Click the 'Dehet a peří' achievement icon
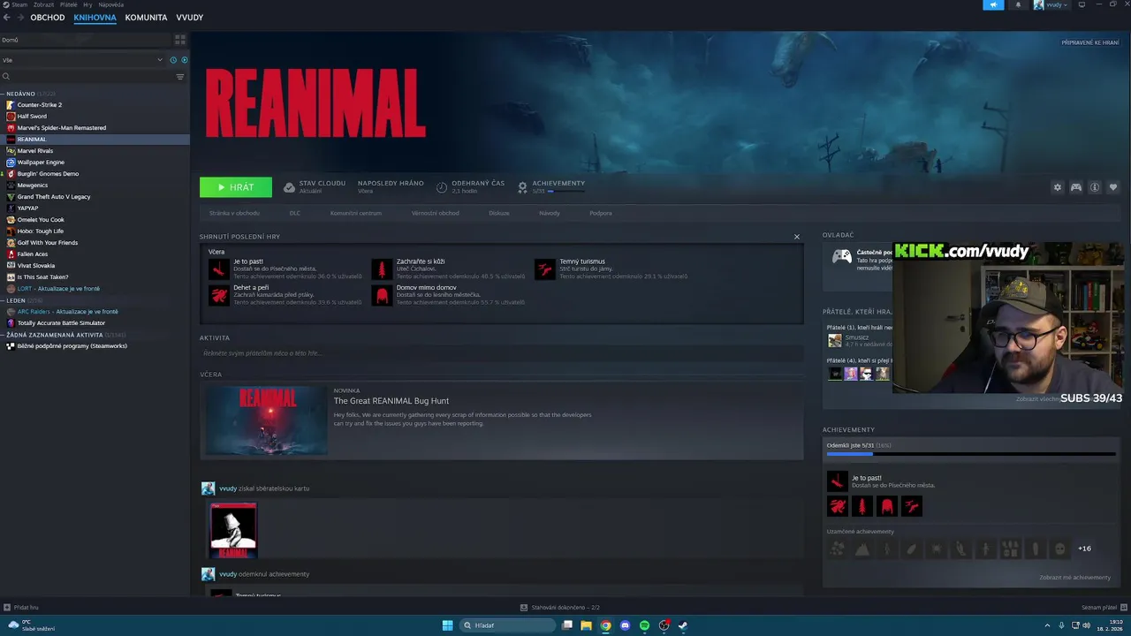The width and height of the screenshot is (1131, 636). 219,295
